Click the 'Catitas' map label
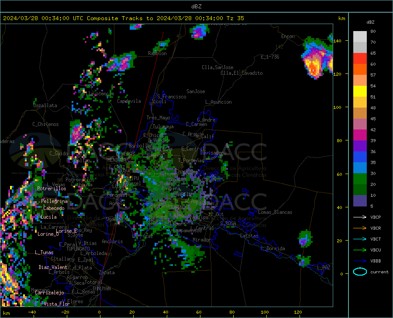The image size is (393, 318). pos(249,236)
